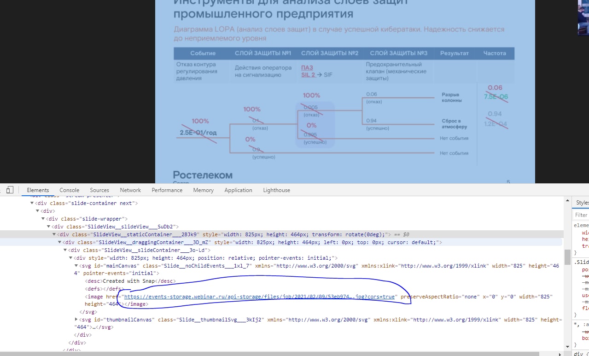Collapse the SlideView__staticContainer div node
This screenshot has height=356, width=589.
coord(54,234)
